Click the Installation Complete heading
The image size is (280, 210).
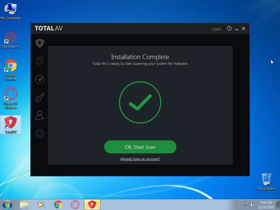(140, 57)
